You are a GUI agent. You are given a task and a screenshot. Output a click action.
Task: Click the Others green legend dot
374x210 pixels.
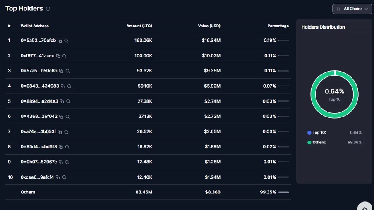(x=309, y=143)
